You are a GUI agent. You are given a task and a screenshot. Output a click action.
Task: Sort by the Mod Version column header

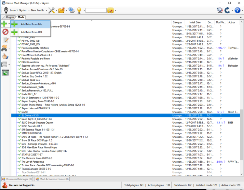[221, 22]
